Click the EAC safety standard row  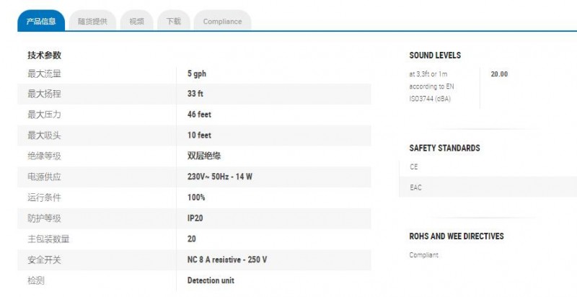(x=415, y=187)
